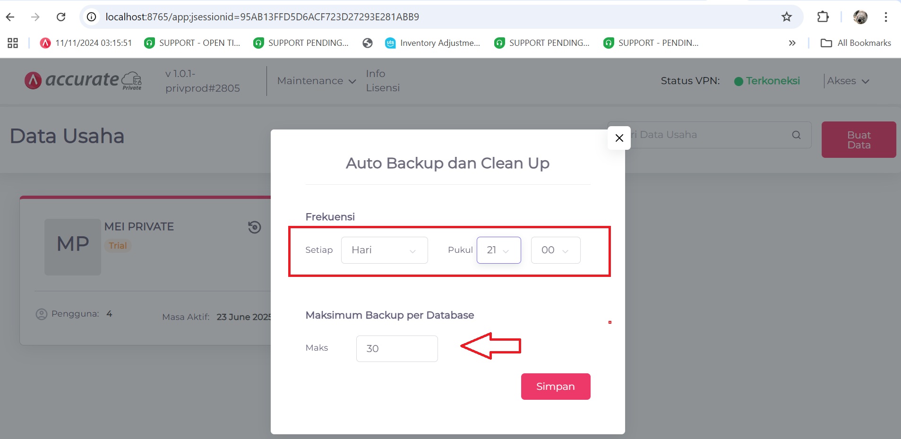Open the minute dropdown showing 00
The width and height of the screenshot is (901, 439).
pyautogui.click(x=555, y=250)
